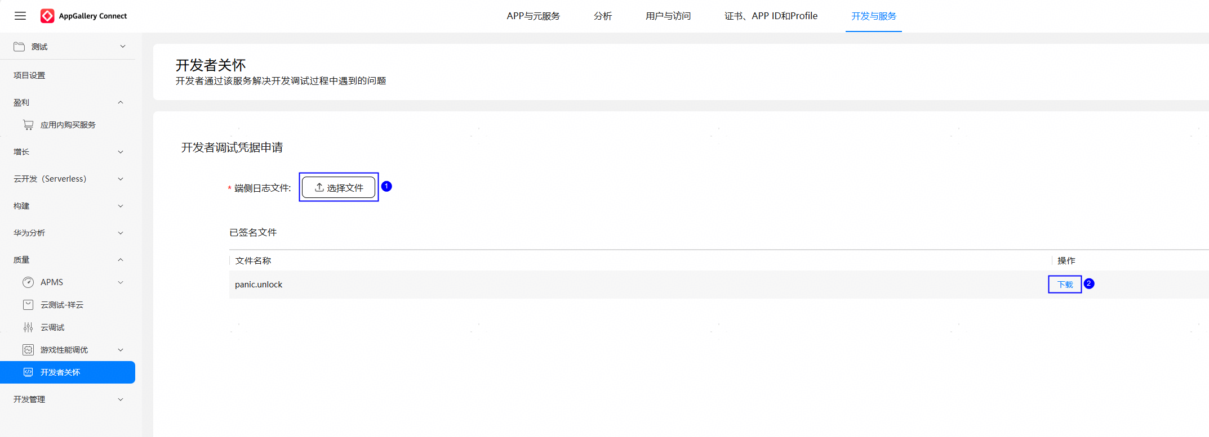The width and height of the screenshot is (1209, 437).
Task: Collapse the 质量 section
Action: tap(121, 260)
